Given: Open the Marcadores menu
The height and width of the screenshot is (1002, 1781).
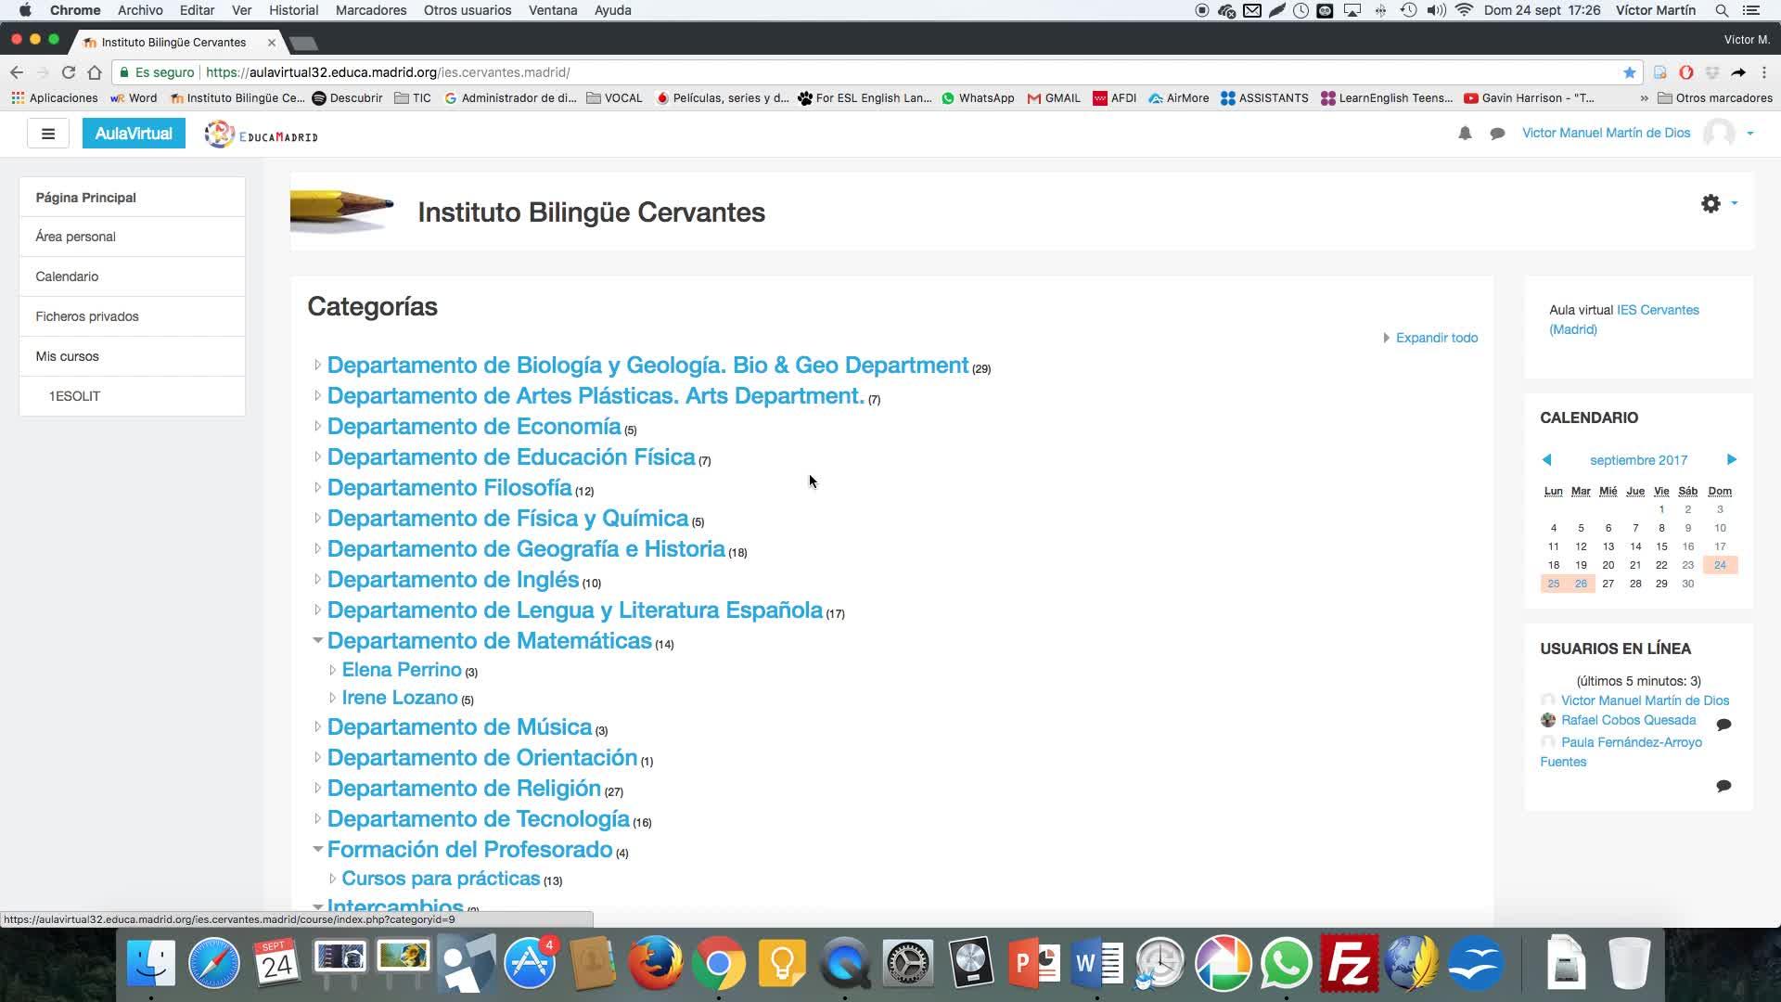Looking at the screenshot, I should (370, 10).
